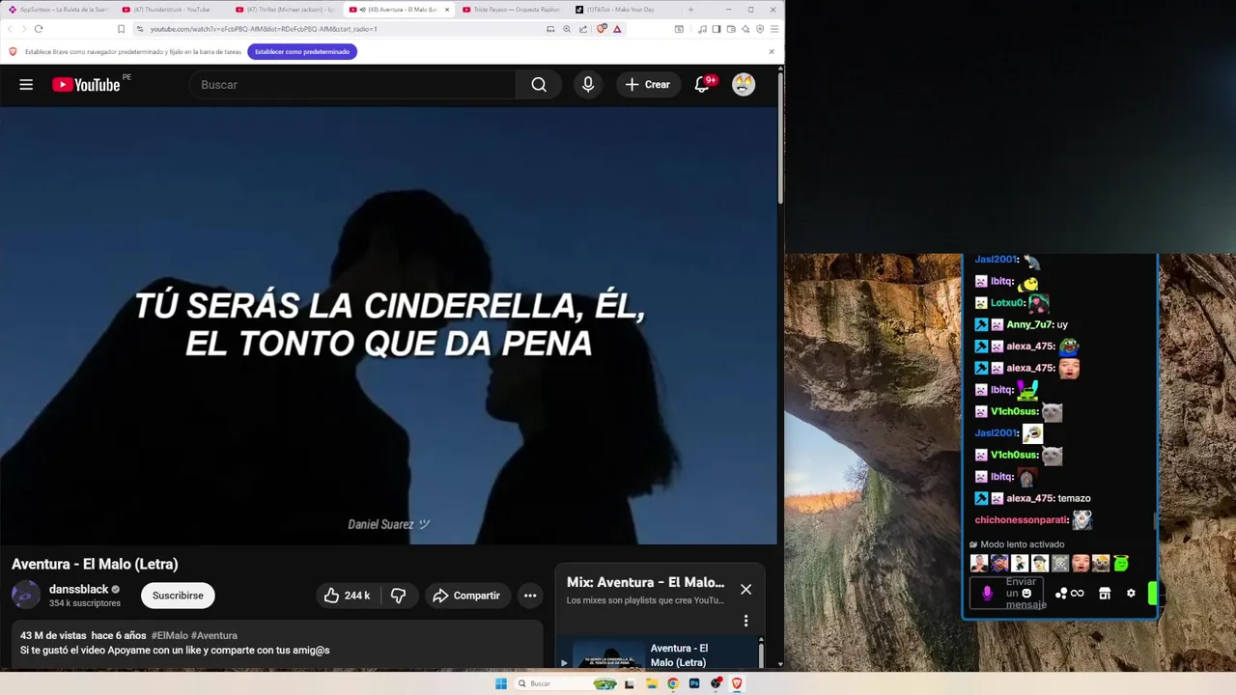
Task: Open the Mix playlist three-dot options
Action: (x=745, y=621)
